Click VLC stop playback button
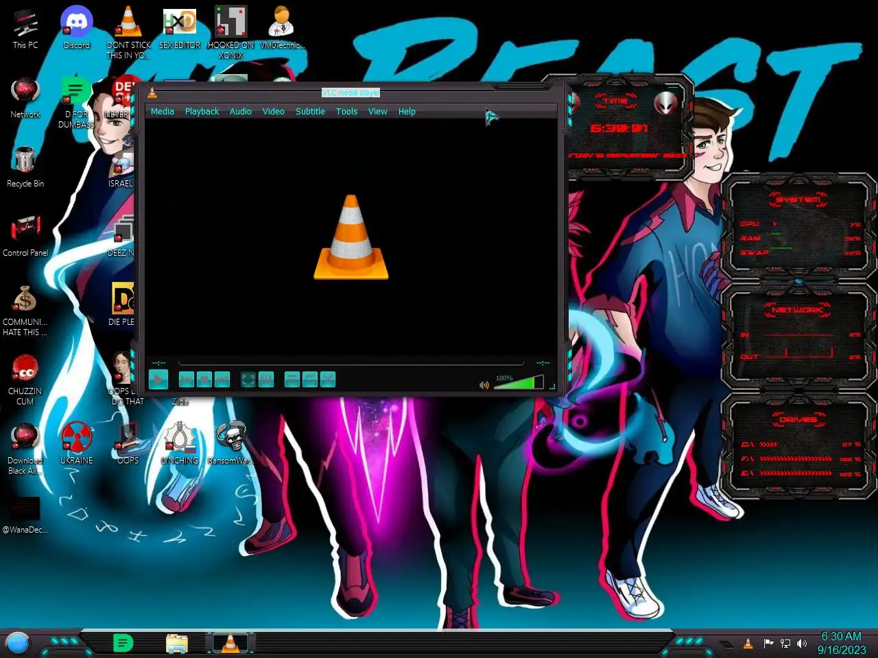The image size is (878, 658). (204, 379)
